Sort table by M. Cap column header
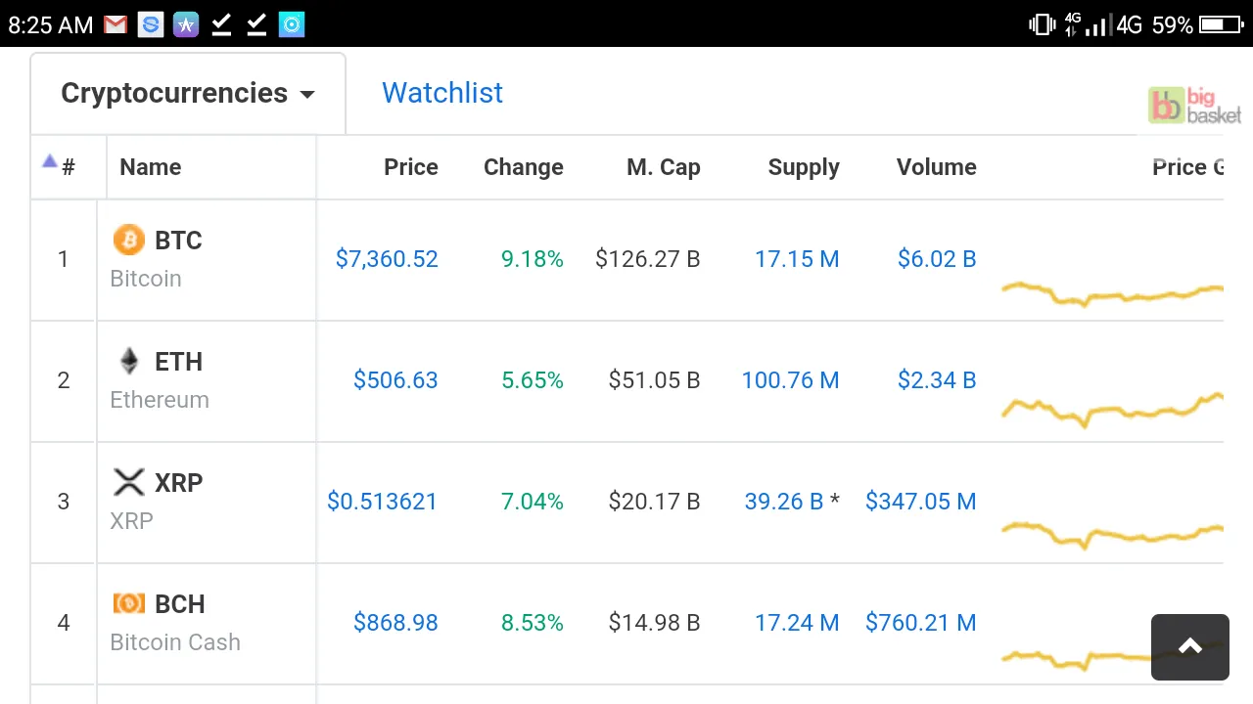The width and height of the screenshot is (1253, 704). (x=664, y=167)
